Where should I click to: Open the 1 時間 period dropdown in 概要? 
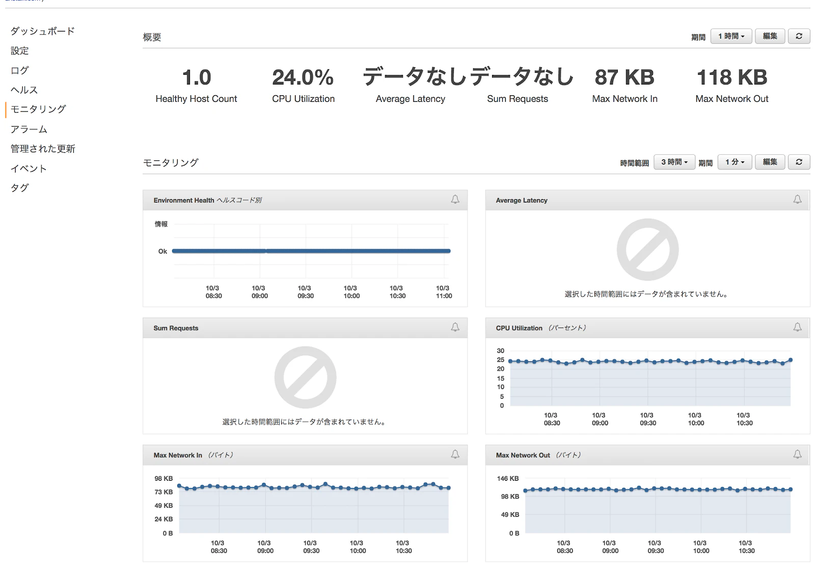point(731,36)
